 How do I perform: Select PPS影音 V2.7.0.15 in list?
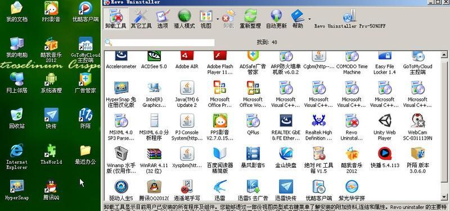pos(220,127)
